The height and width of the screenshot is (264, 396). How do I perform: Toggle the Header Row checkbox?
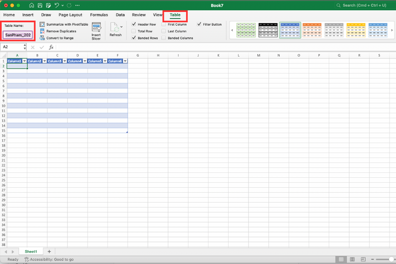coord(134,24)
